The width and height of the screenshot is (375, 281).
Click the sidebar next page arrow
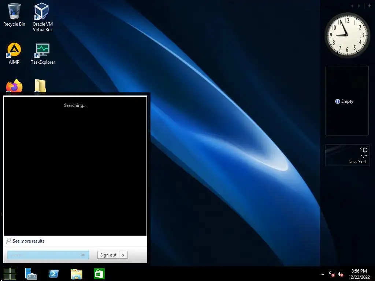(359, 6)
